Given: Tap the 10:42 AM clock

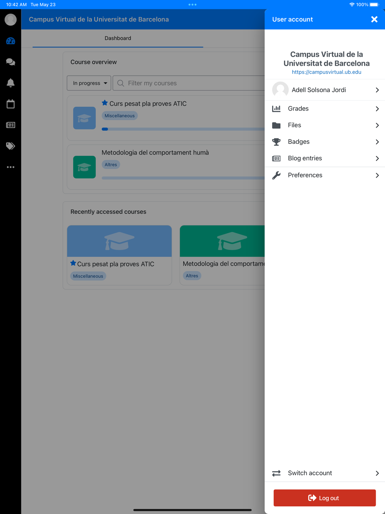Looking at the screenshot, I should [x=17, y=5].
